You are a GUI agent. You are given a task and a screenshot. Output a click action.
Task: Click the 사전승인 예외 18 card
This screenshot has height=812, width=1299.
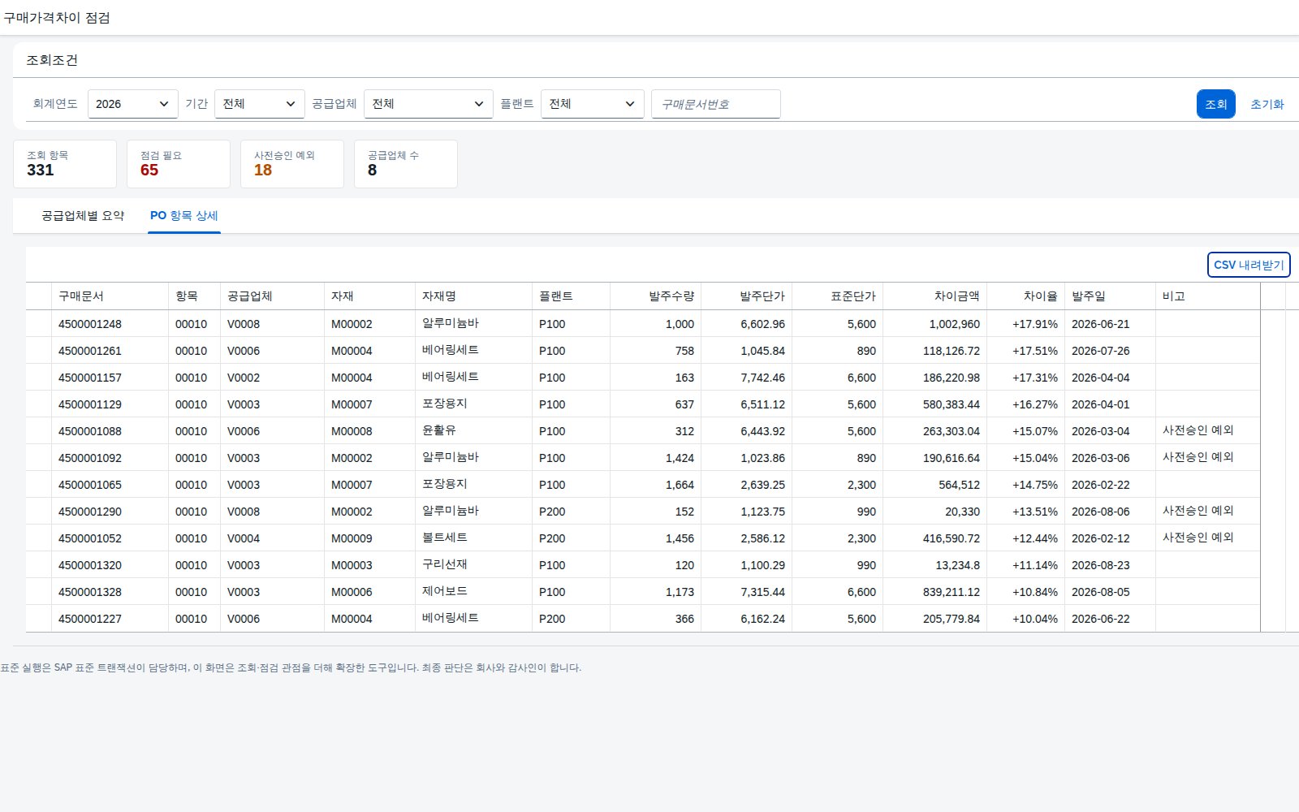(292, 164)
